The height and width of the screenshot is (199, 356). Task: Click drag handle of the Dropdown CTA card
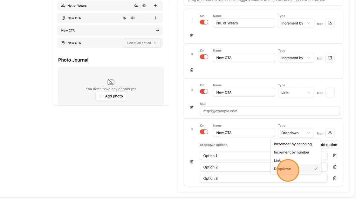click(192, 130)
